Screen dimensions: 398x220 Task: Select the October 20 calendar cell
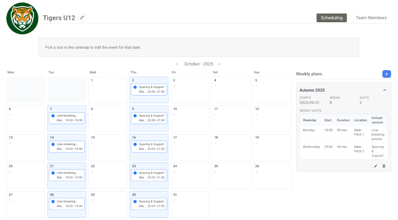click(x=26, y=176)
